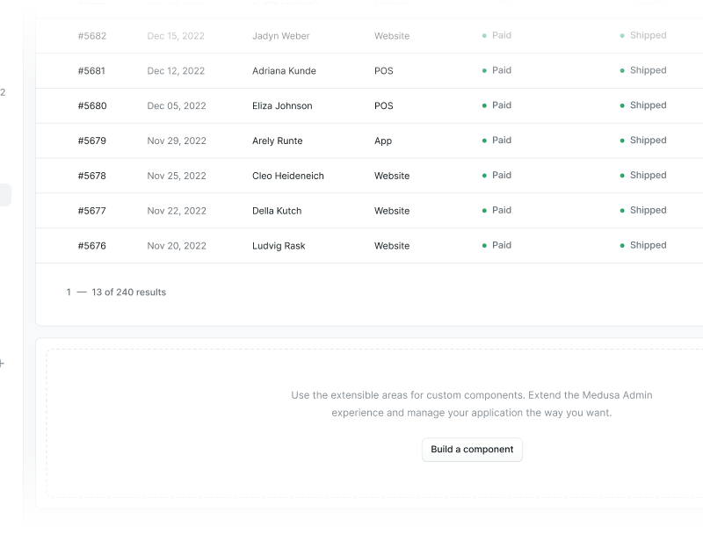
Task: Click App channel in Arely Runte row
Action: coord(383,141)
